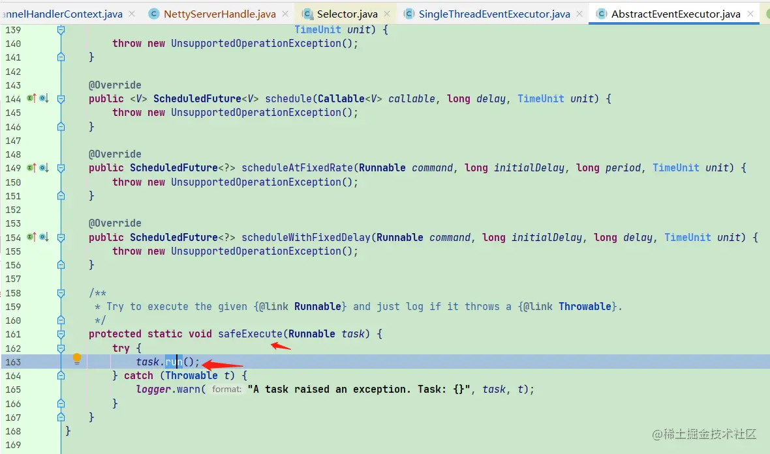Screen dimensions: 770x454
Task: Click the overridden-method gutter icon on line 154
Action: pos(44,237)
